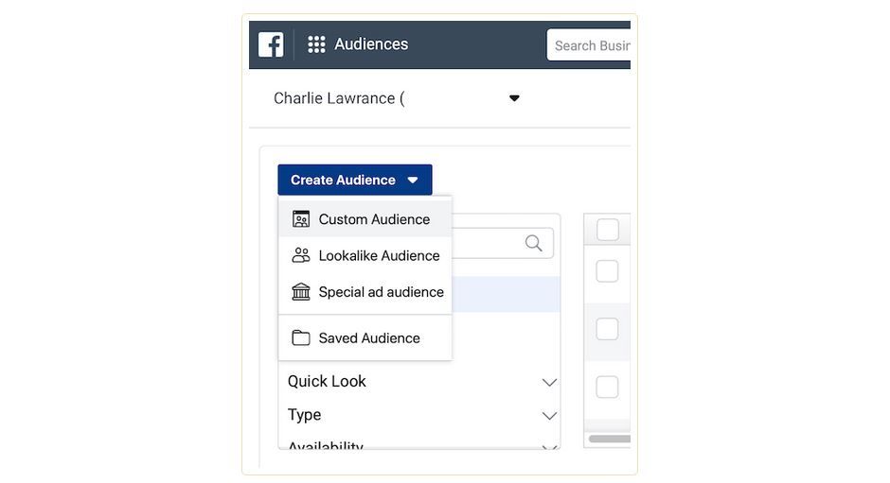The width and height of the screenshot is (890, 483).
Task: Click the Search Business input field
Action: click(x=590, y=45)
